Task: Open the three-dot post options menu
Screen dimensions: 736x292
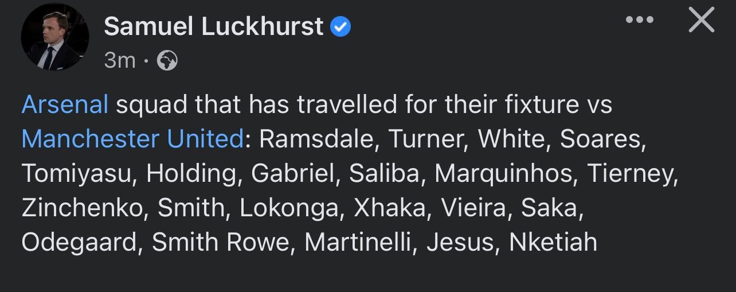Action: tap(640, 21)
